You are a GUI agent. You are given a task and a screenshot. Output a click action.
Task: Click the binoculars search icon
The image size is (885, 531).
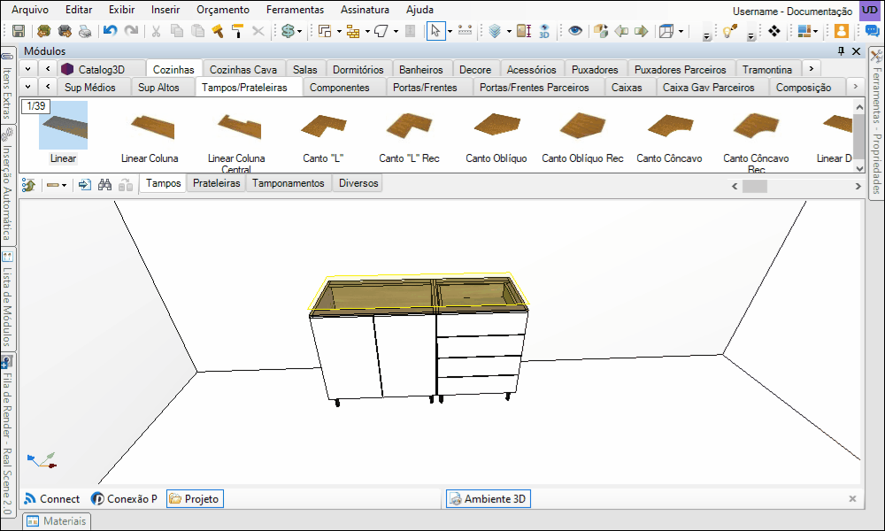104,185
